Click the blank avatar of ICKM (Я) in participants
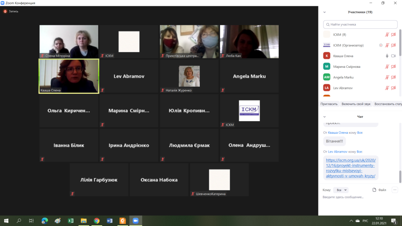Screen dimensions: 402x226 tap(327, 35)
